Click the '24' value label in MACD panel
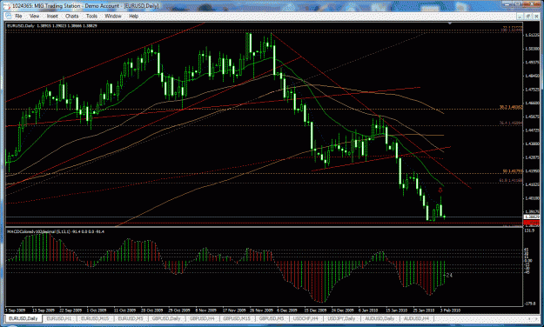 tap(449, 276)
